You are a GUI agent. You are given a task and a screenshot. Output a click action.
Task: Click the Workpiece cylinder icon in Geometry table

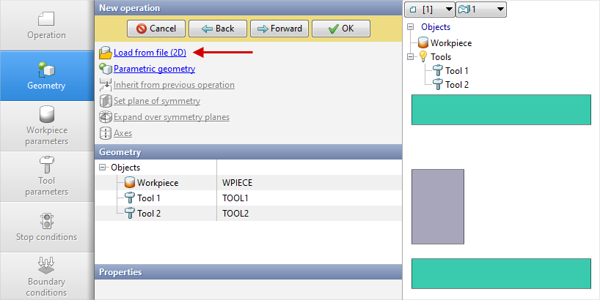pos(129,183)
